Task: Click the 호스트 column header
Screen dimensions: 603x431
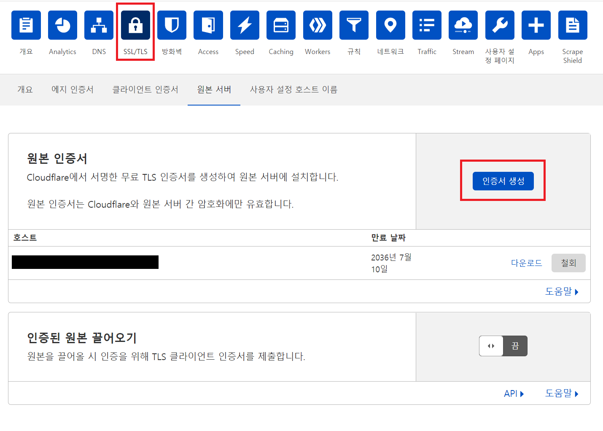Action: click(x=25, y=238)
